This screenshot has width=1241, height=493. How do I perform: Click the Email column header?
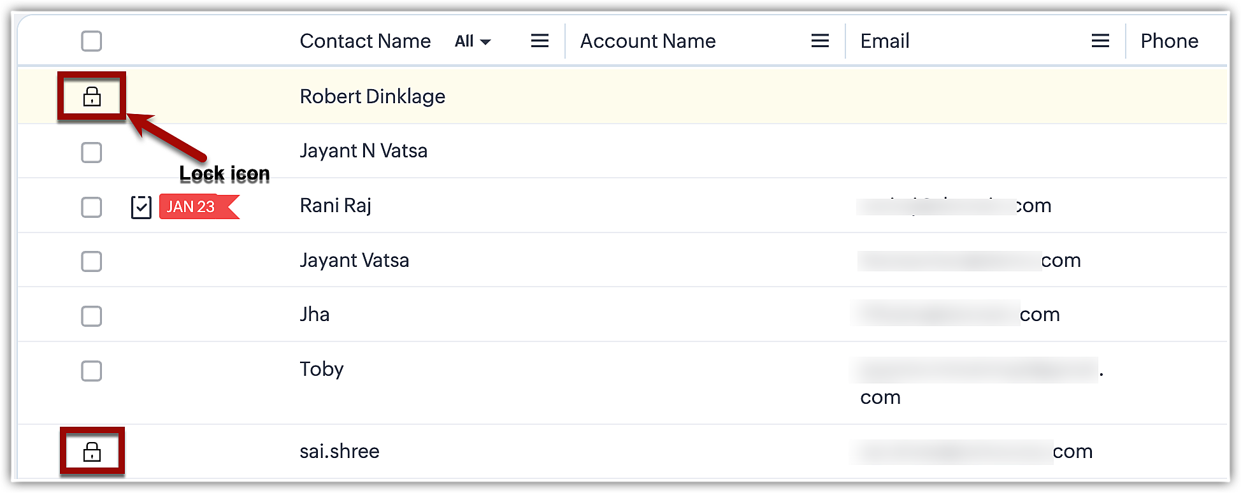(884, 41)
